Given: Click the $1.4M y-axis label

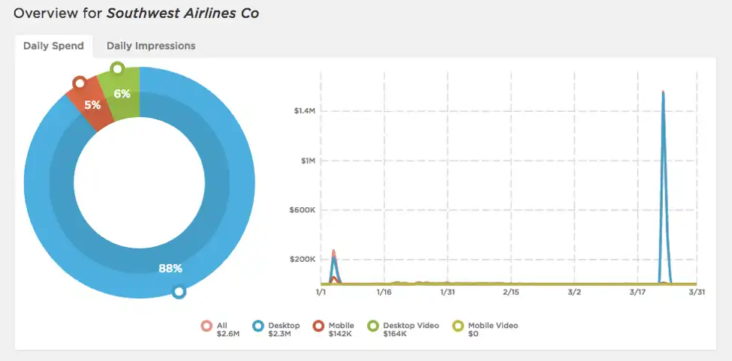Looking at the screenshot, I should click(303, 111).
